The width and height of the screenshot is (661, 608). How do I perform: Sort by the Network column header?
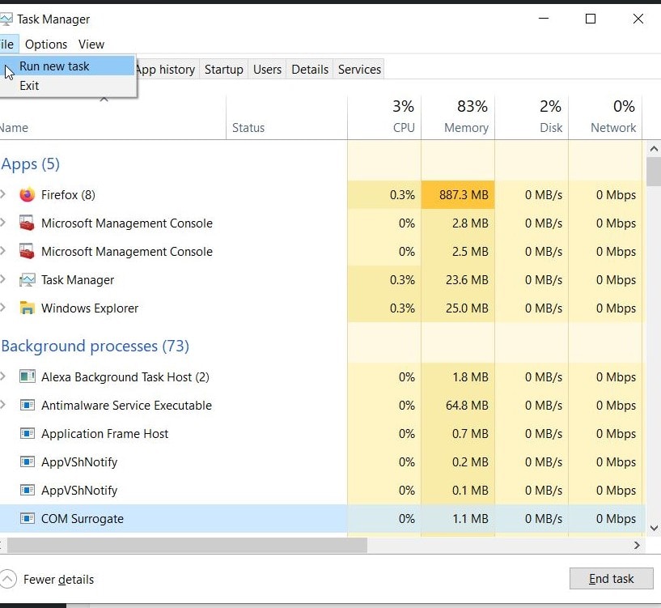point(605,117)
